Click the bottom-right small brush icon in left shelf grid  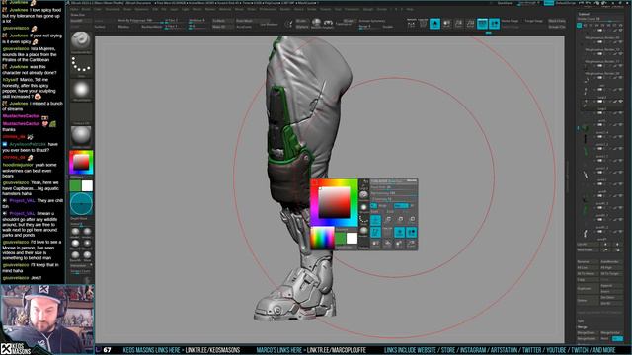point(87,255)
